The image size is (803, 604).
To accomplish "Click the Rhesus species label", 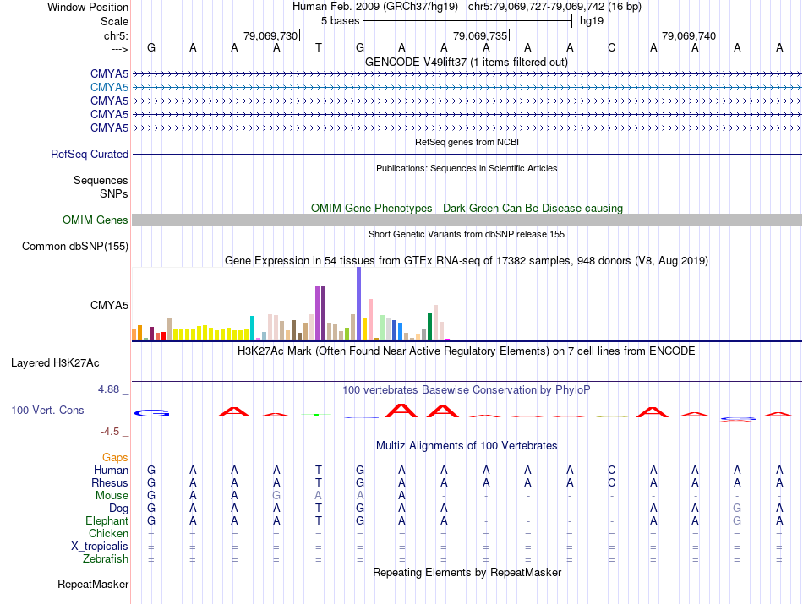I will [110, 482].
